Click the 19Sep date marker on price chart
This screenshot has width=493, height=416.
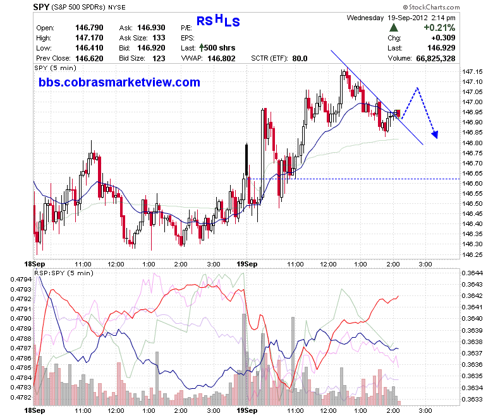point(246,264)
